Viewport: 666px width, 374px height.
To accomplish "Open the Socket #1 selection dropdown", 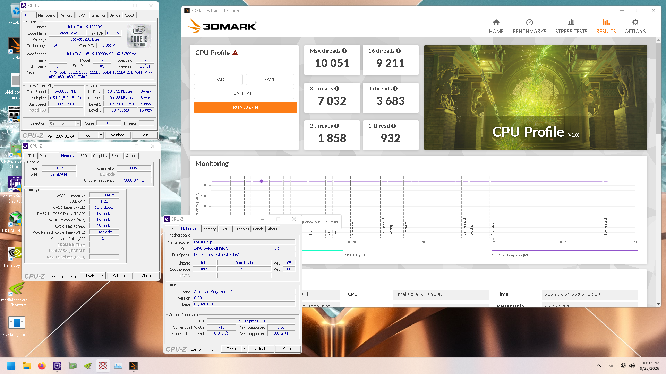I will 65,124.
